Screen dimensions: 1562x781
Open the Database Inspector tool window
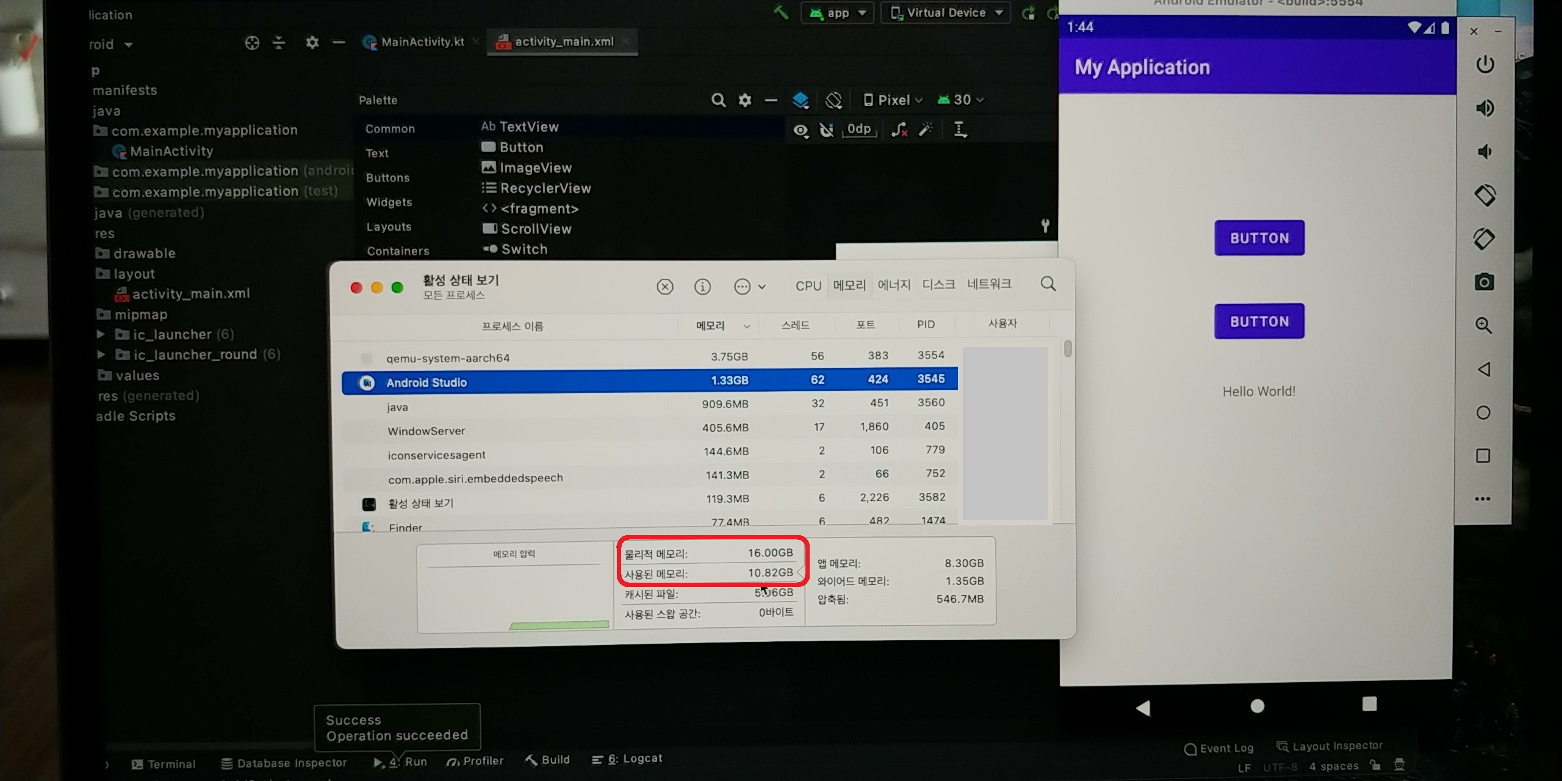[284, 763]
